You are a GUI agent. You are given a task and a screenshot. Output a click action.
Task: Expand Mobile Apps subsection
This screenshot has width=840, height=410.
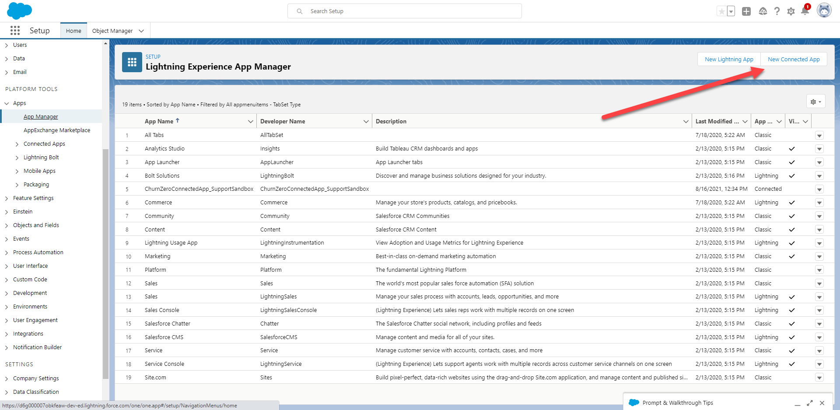[x=17, y=171]
